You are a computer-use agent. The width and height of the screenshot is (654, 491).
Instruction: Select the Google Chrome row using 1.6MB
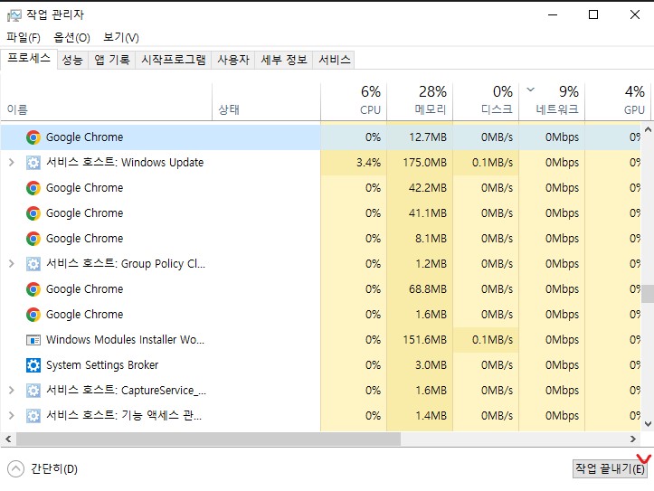(320, 315)
